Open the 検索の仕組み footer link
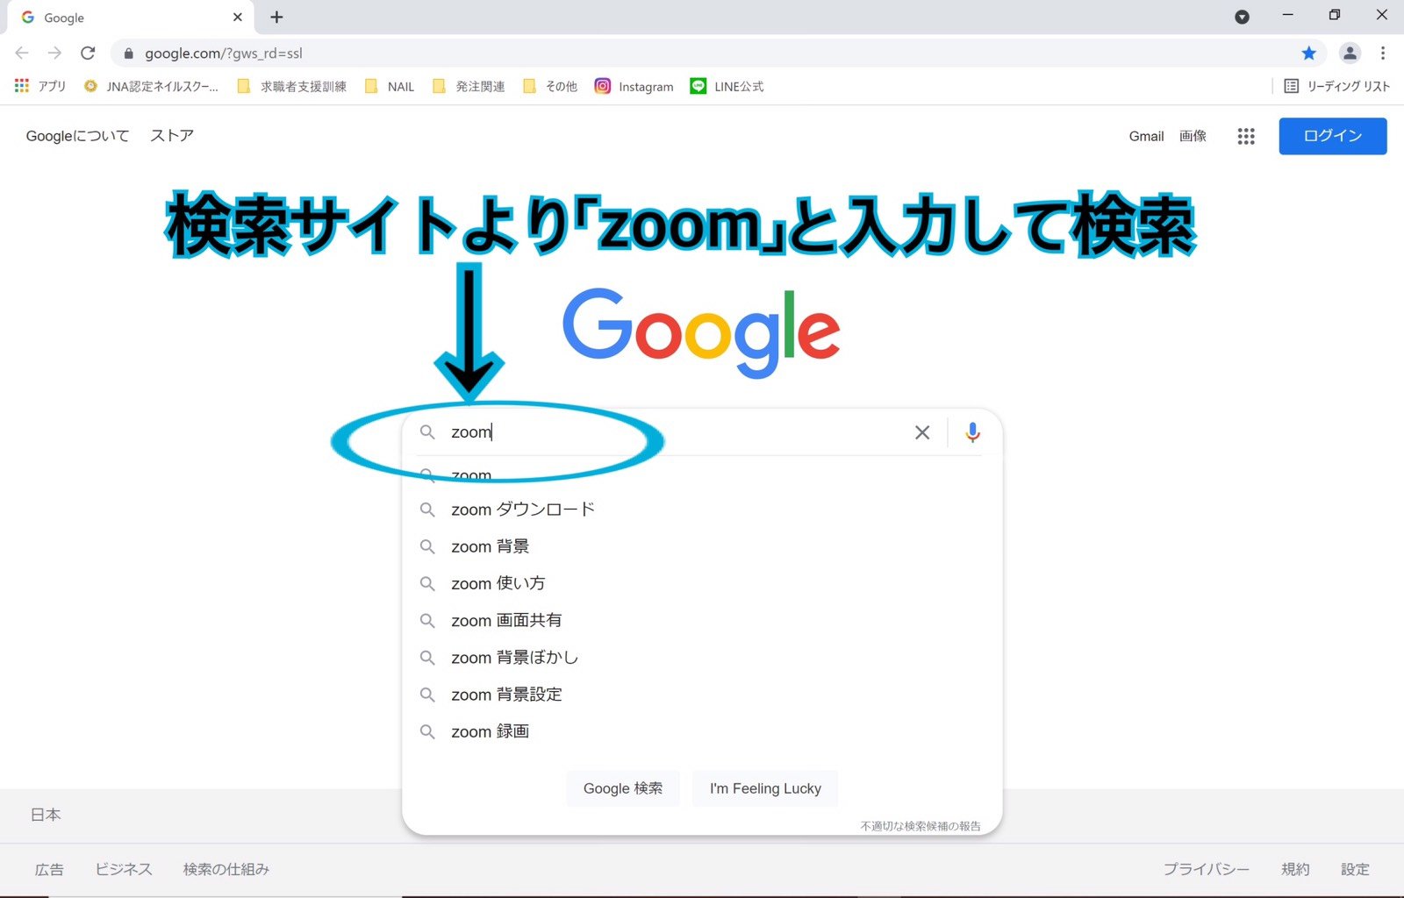The width and height of the screenshot is (1404, 898). pos(226,869)
